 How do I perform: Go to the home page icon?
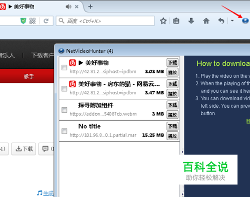point(206,21)
